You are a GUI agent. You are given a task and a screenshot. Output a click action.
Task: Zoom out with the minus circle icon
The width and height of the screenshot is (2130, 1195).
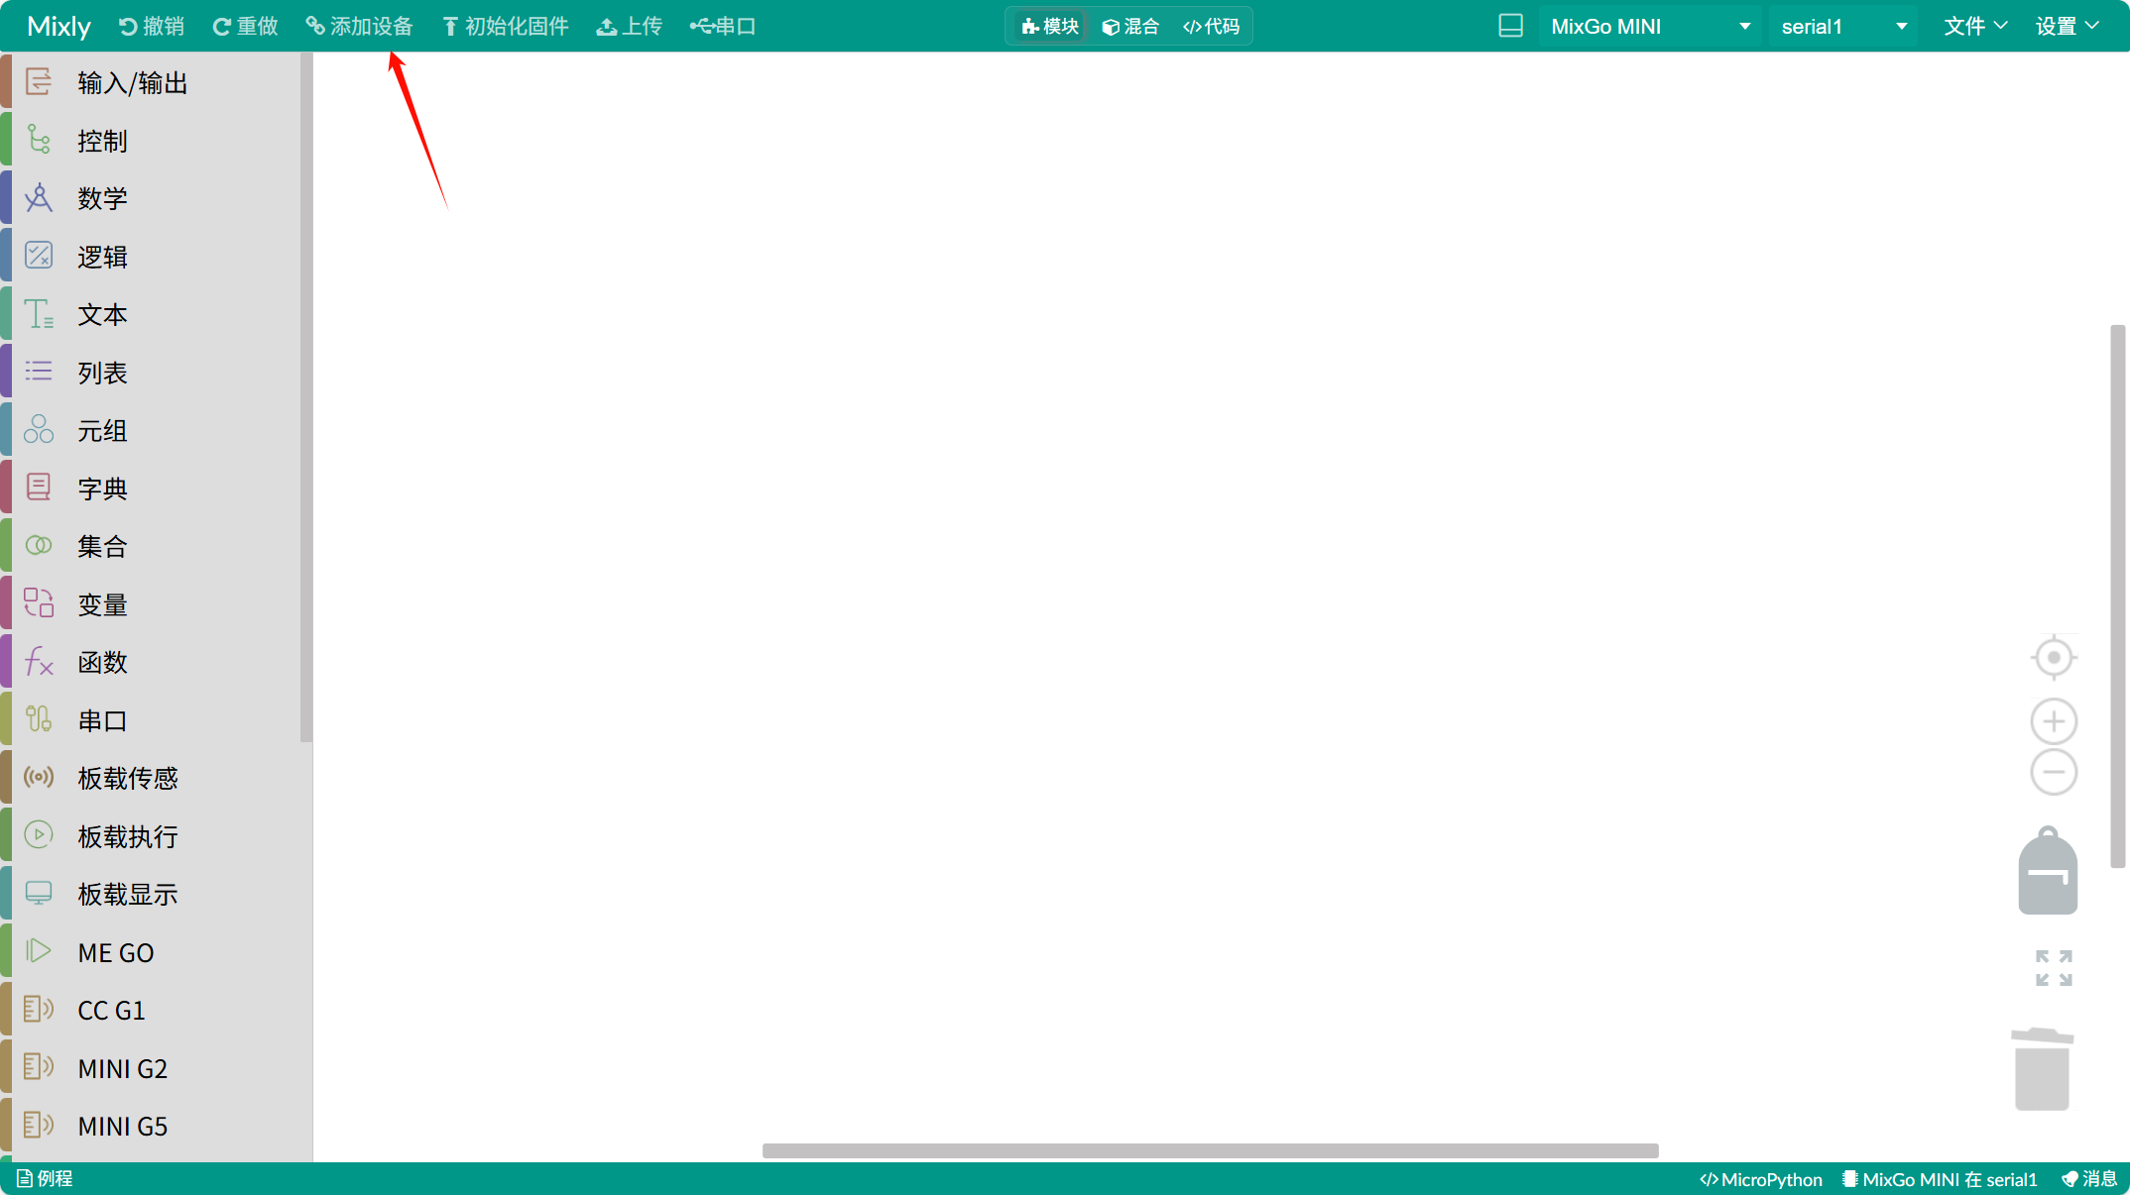coord(2054,772)
